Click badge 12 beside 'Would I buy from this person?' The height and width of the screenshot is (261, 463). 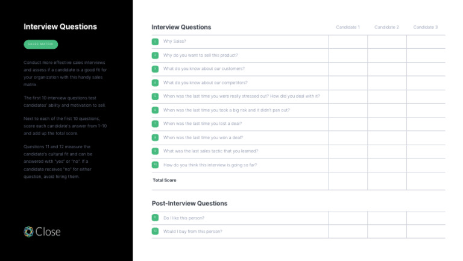coord(155,231)
